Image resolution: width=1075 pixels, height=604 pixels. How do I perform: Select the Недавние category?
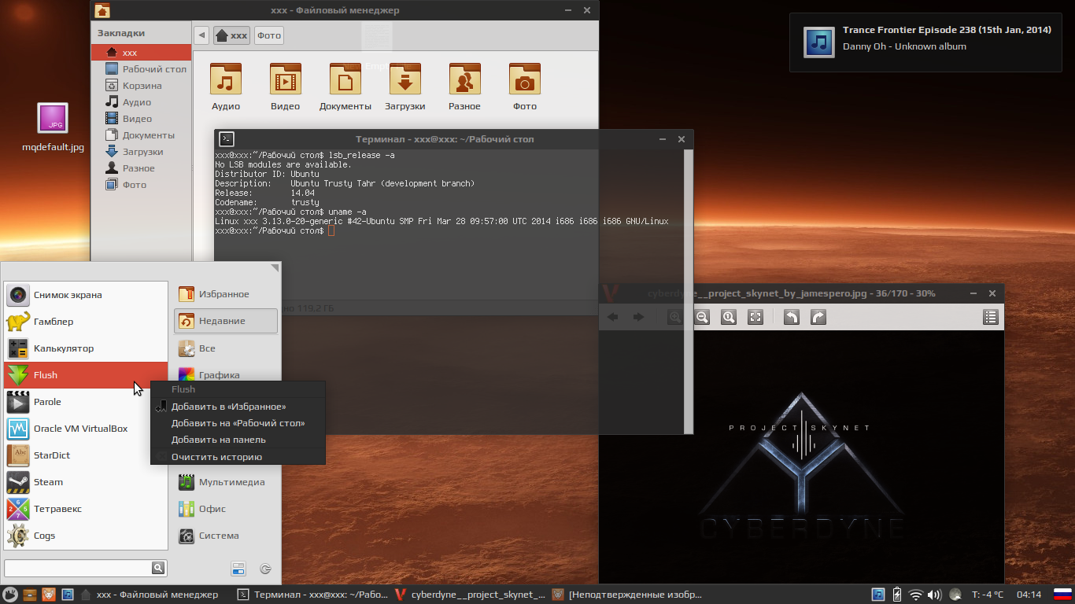(x=226, y=321)
